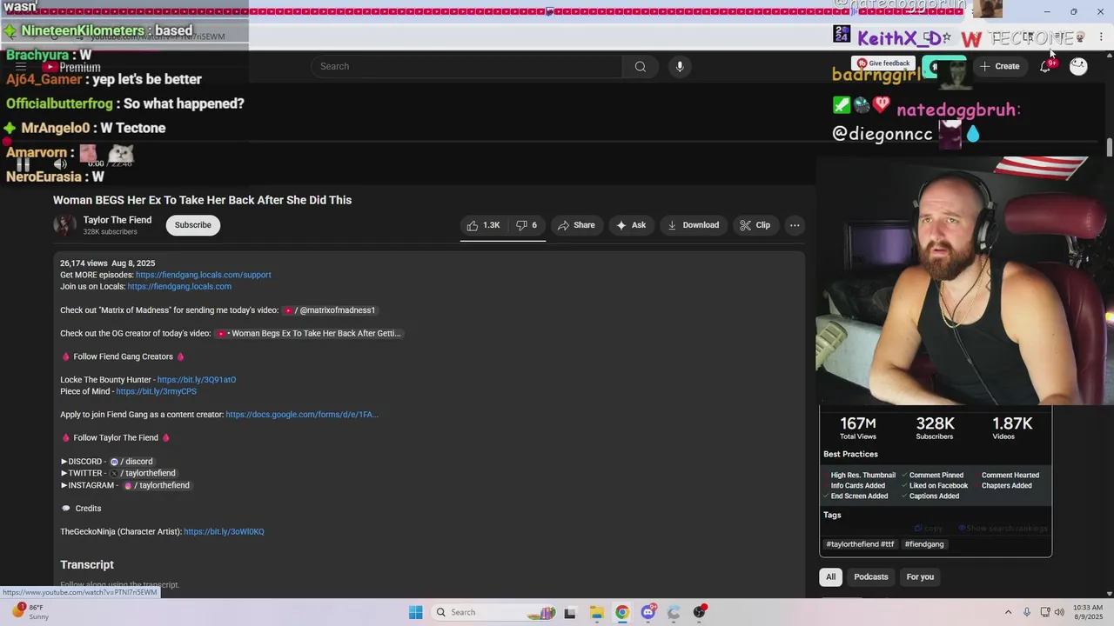Click the video title text
The height and width of the screenshot is (626, 1114).
(x=203, y=200)
